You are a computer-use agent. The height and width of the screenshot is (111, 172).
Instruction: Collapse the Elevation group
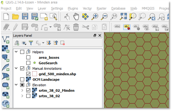pyautogui.click(x=16, y=85)
